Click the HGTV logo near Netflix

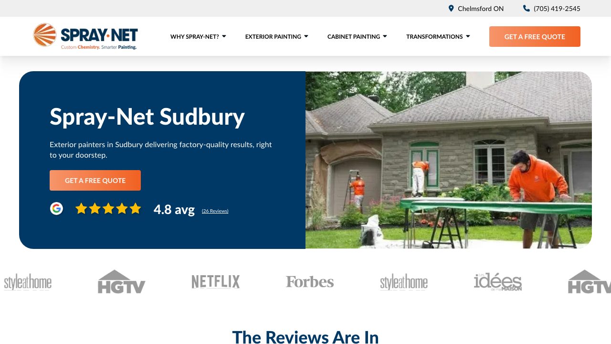click(121, 281)
